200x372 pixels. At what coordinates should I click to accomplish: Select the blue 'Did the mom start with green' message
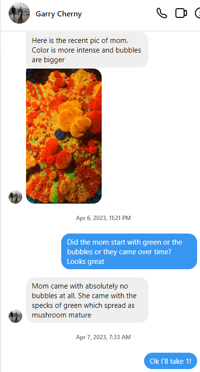pyautogui.click(x=129, y=251)
